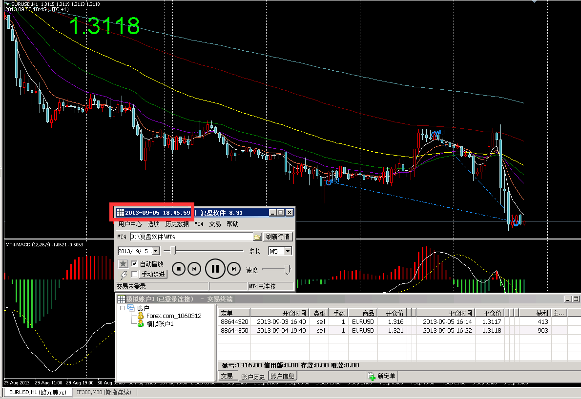
Task: Click the 手动步进 button
Action: tap(153, 275)
